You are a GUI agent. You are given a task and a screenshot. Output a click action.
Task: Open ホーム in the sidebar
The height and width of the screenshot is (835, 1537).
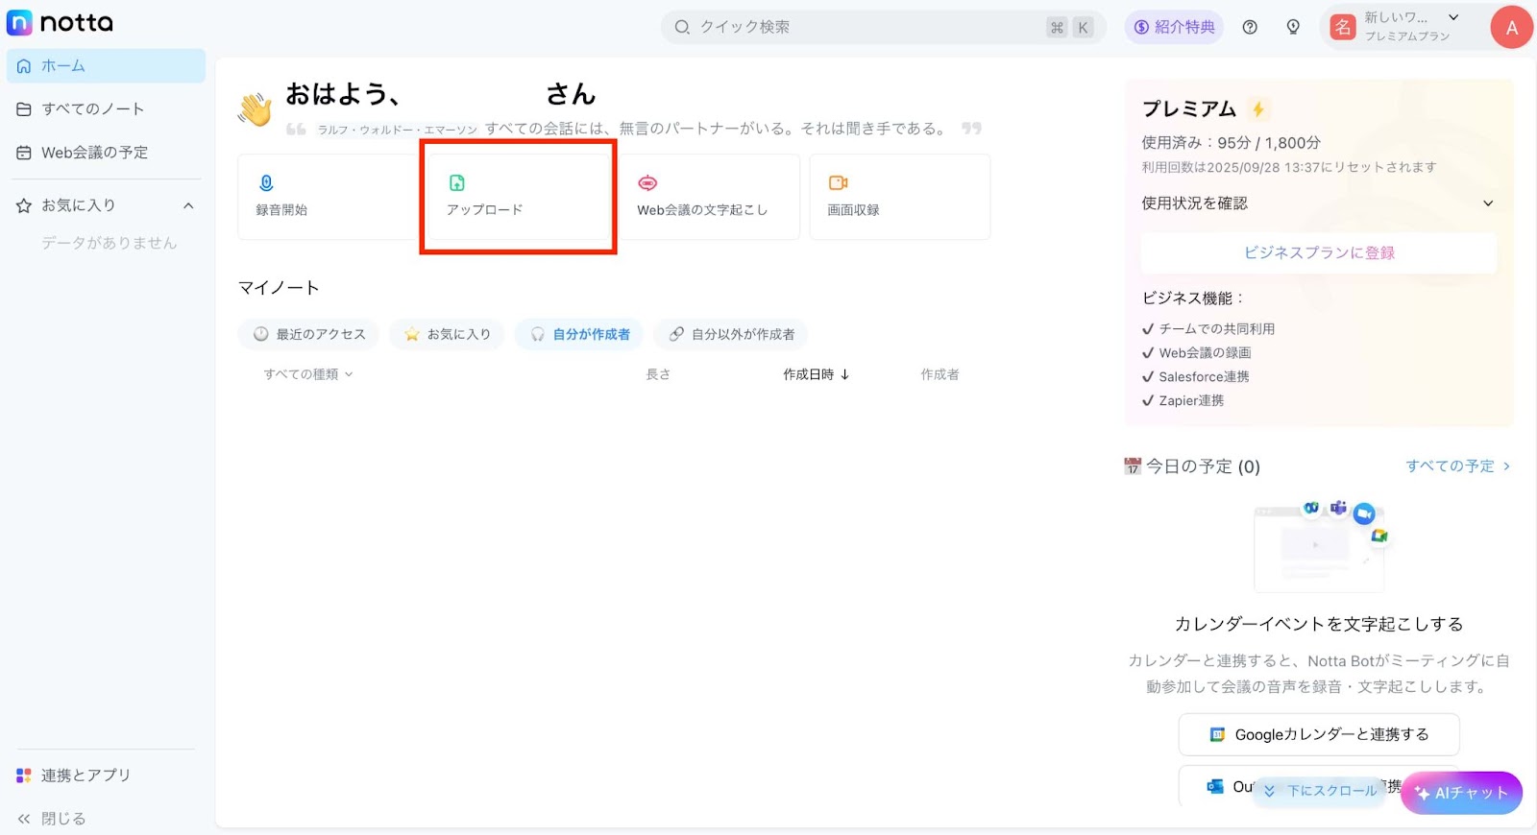[106, 66]
